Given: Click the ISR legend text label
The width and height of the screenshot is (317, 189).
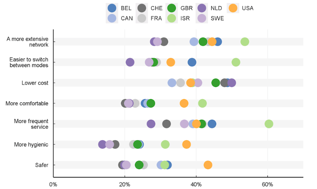Looking at the screenshot, I should tap(185, 18).
